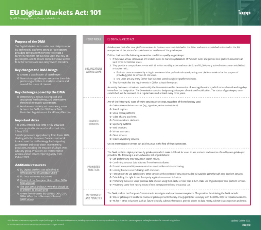
Task: Click the Key changes the DMA brings heading
Action: point(36,70)
